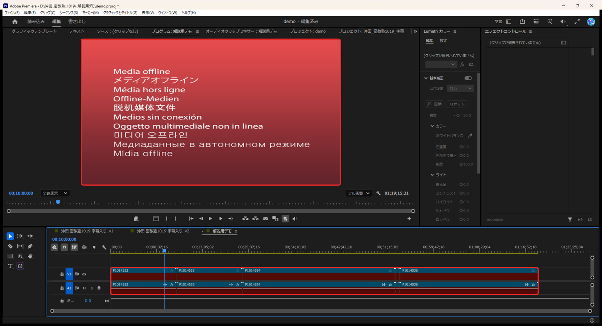Open the Home screen icon
602x326 pixels.
(x=15, y=22)
